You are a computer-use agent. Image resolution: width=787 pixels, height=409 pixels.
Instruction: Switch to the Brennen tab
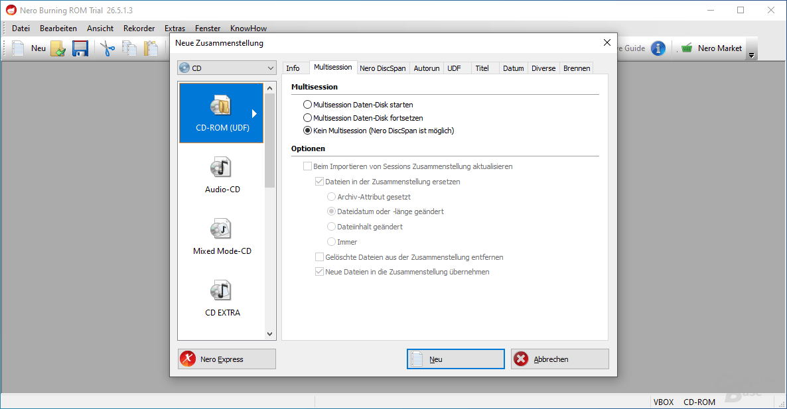tap(576, 68)
